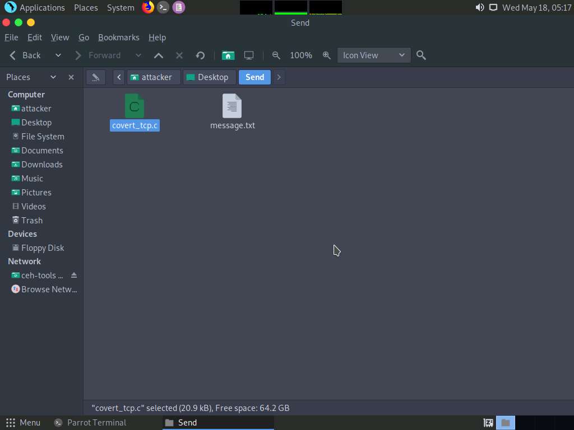Select the message.txt file
The width and height of the screenshot is (574, 430).
pos(232,112)
